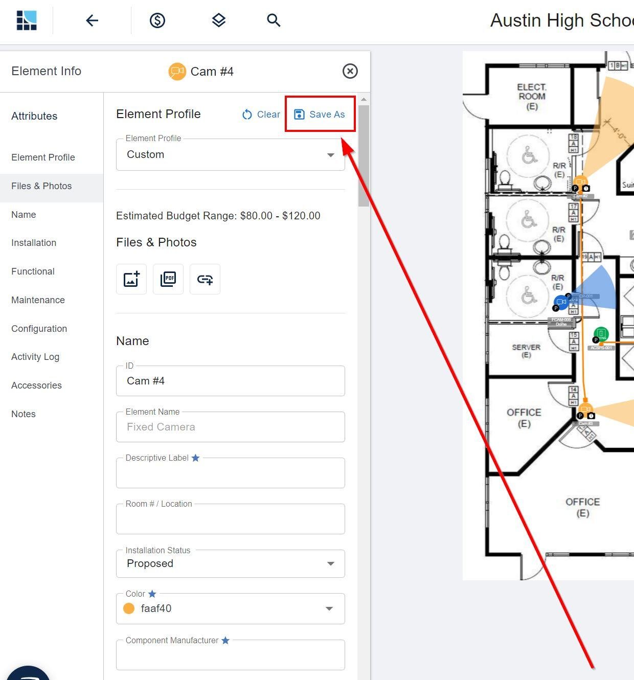Click the camera icon next to Cam #4

tap(177, 72)
